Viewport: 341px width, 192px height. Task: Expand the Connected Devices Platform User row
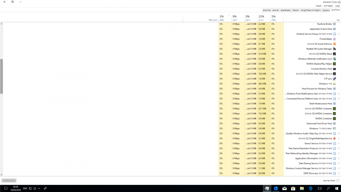tap(339, 99)
